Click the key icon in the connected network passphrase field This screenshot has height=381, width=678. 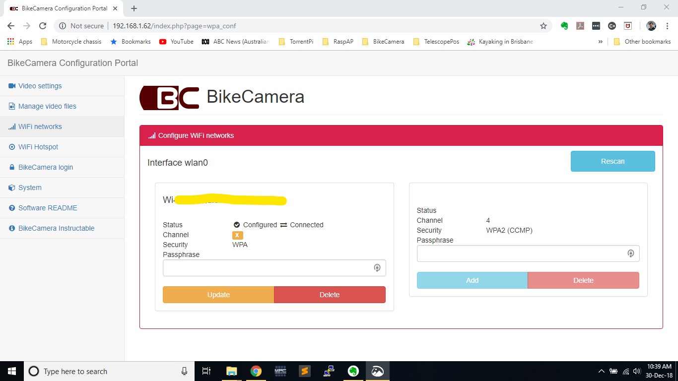377,268
